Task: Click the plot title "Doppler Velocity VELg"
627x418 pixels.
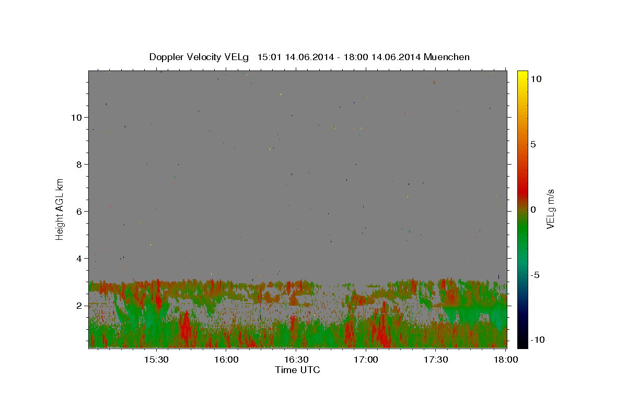Action: (199, 57)
